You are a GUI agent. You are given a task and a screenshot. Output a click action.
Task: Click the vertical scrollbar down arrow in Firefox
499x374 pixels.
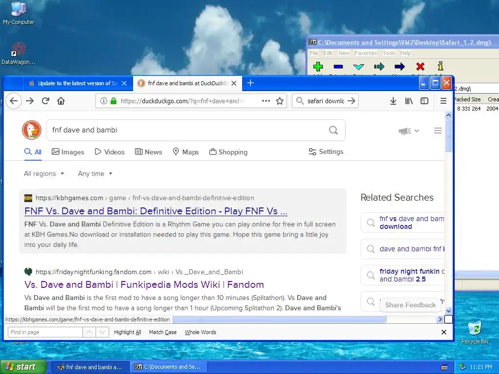448,311
